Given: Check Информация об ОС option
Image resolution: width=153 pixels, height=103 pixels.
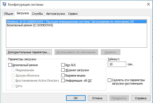Looking at the screenshot, I should (x=63, y=81).
